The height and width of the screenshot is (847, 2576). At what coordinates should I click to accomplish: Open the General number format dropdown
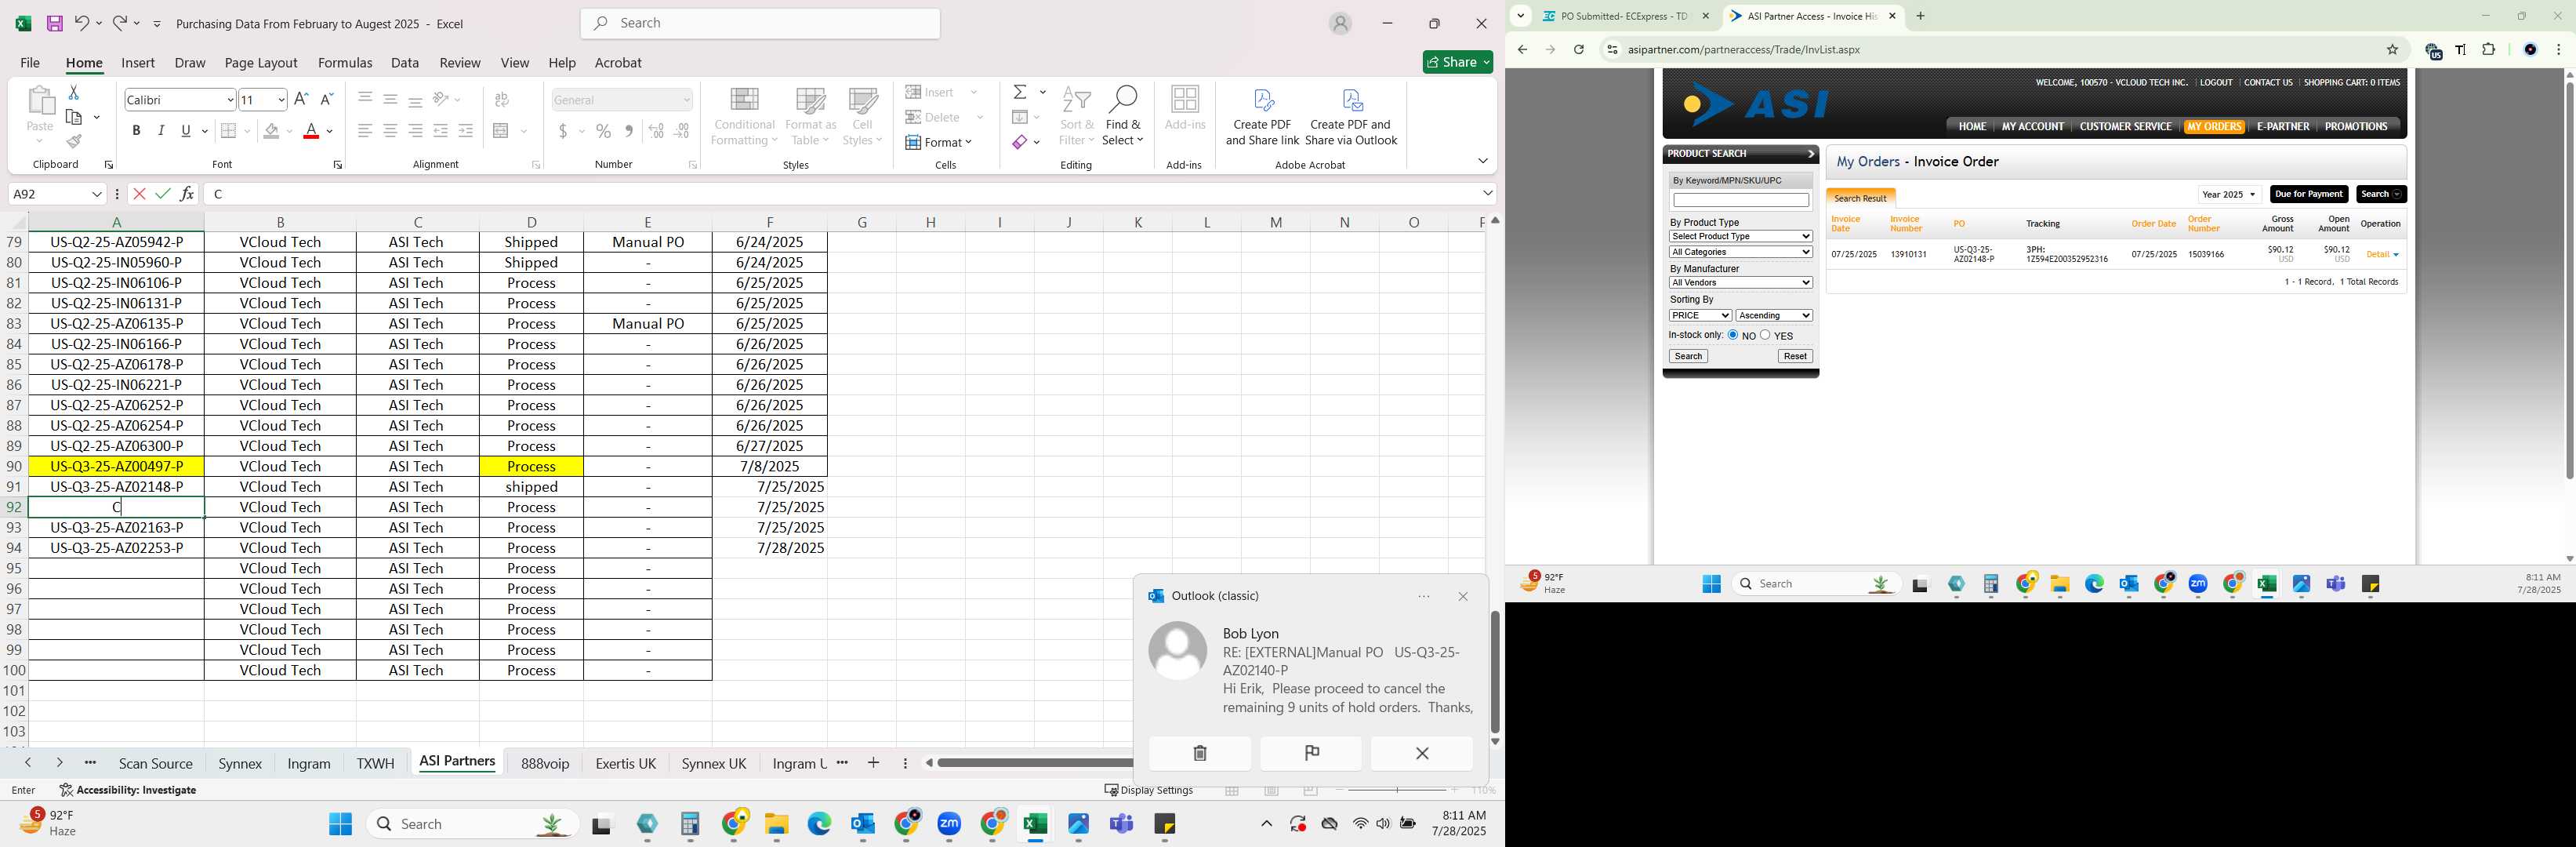pos(686,99)
